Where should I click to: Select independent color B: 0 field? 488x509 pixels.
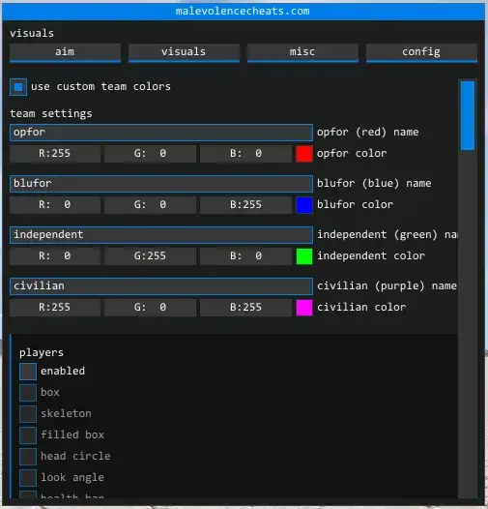[245, 256]
